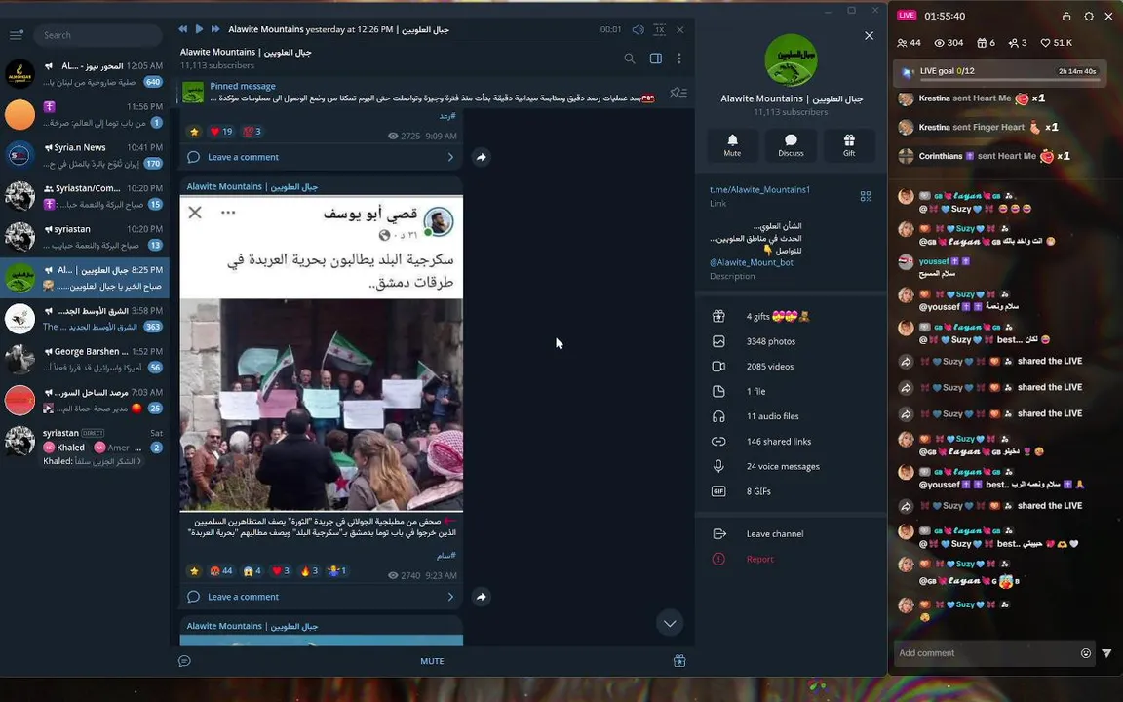
Task: Open LIVE window settings gear icon
Action: [x=1089, y=16]
